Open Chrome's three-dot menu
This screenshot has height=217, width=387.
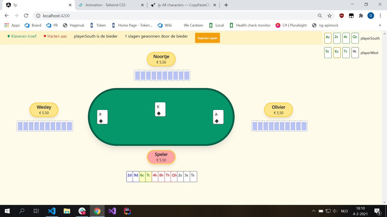tap(381, 15)
